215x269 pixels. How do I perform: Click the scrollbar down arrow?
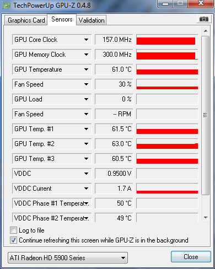(x=206, y=218)
